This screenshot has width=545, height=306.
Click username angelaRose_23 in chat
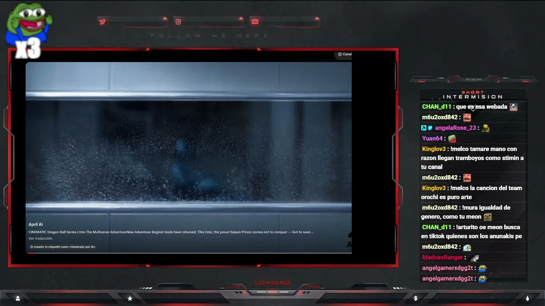[455, 128]
